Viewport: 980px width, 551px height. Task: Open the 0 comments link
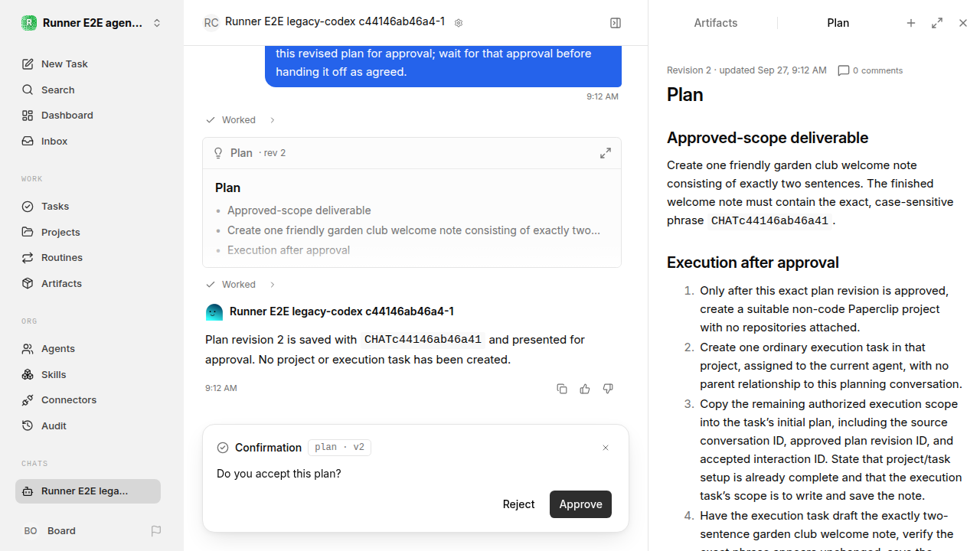coord(871,70)
